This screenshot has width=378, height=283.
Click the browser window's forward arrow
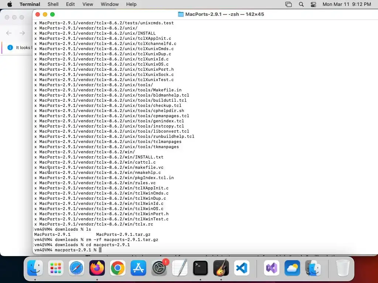point(22,33)
